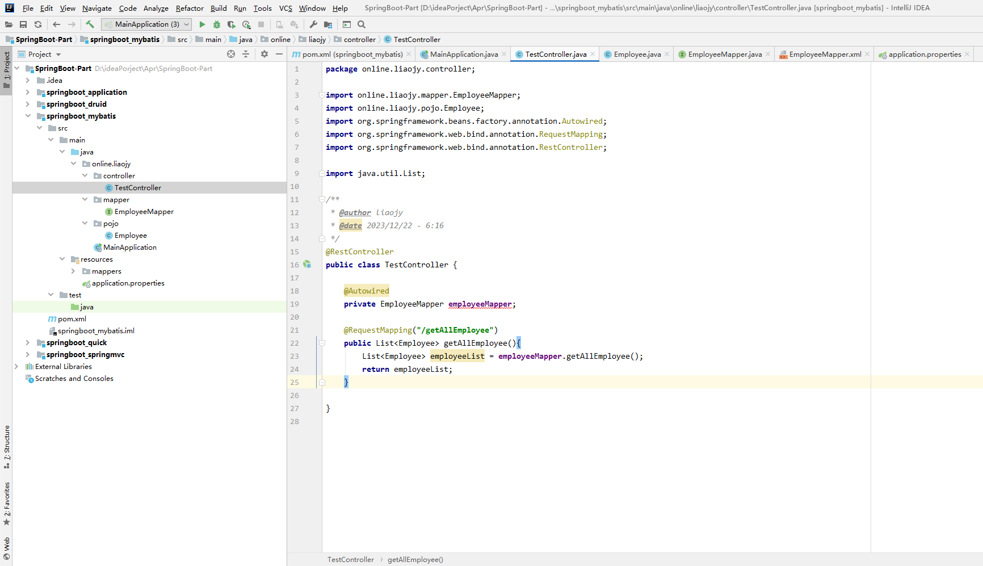Click the Profiler run icon

(246, 24)
